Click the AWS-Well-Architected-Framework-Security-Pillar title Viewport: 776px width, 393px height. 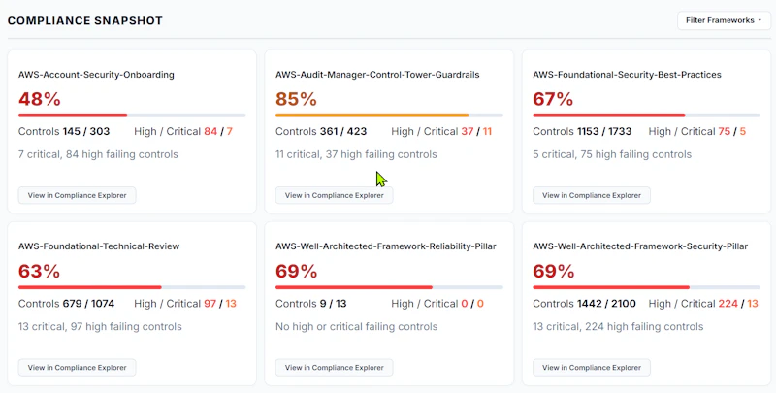tap(640, 246)
